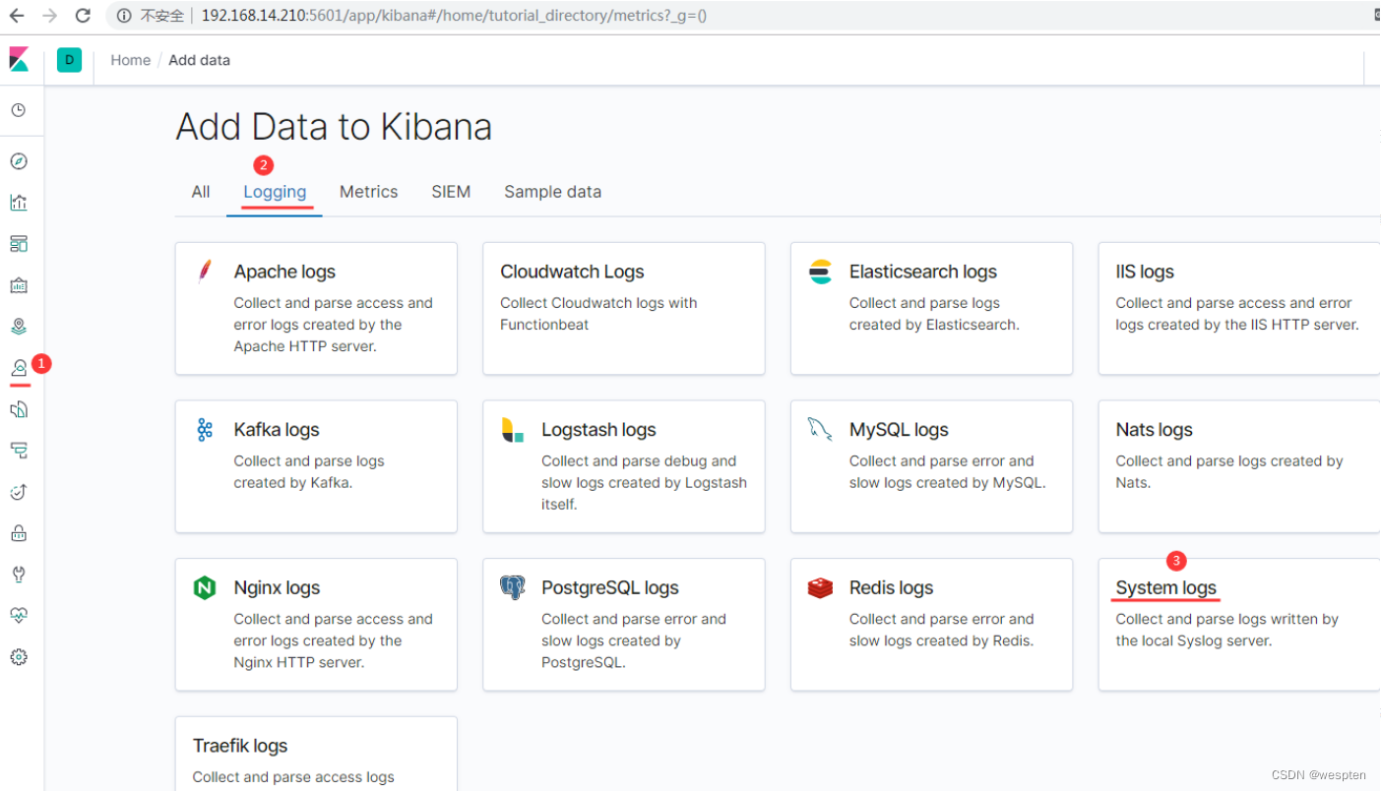Click the Redis red cube icon
Viewport: 1381px width, 791px height.
(x=820, y=588)
